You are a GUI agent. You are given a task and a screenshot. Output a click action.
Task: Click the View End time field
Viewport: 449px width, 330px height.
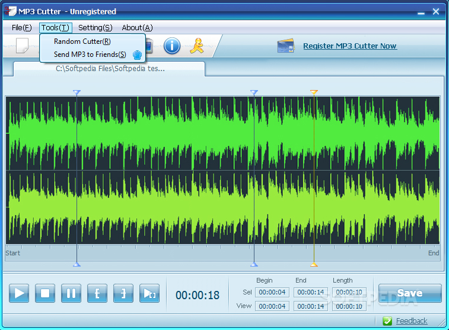(311, 306)
